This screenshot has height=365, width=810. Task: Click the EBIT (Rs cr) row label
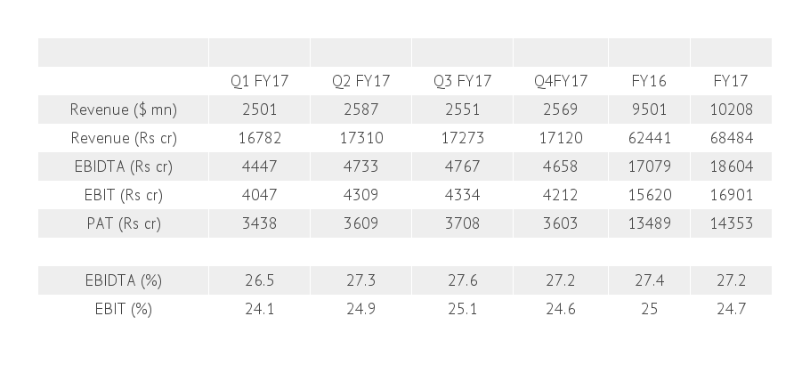tap(124, 195)
